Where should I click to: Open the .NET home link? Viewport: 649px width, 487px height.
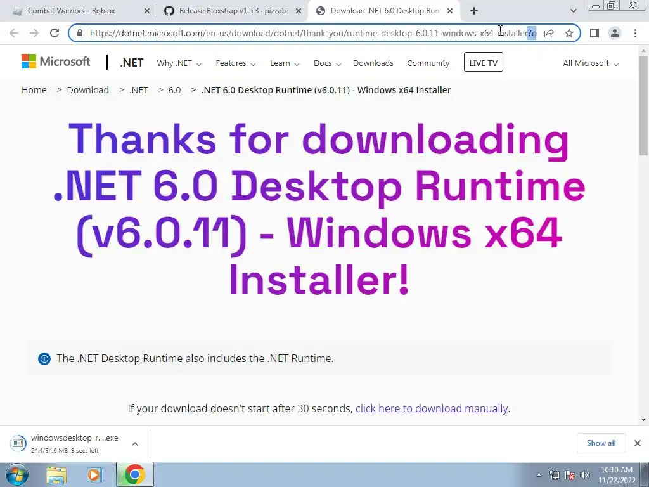(x=132, y=63)
